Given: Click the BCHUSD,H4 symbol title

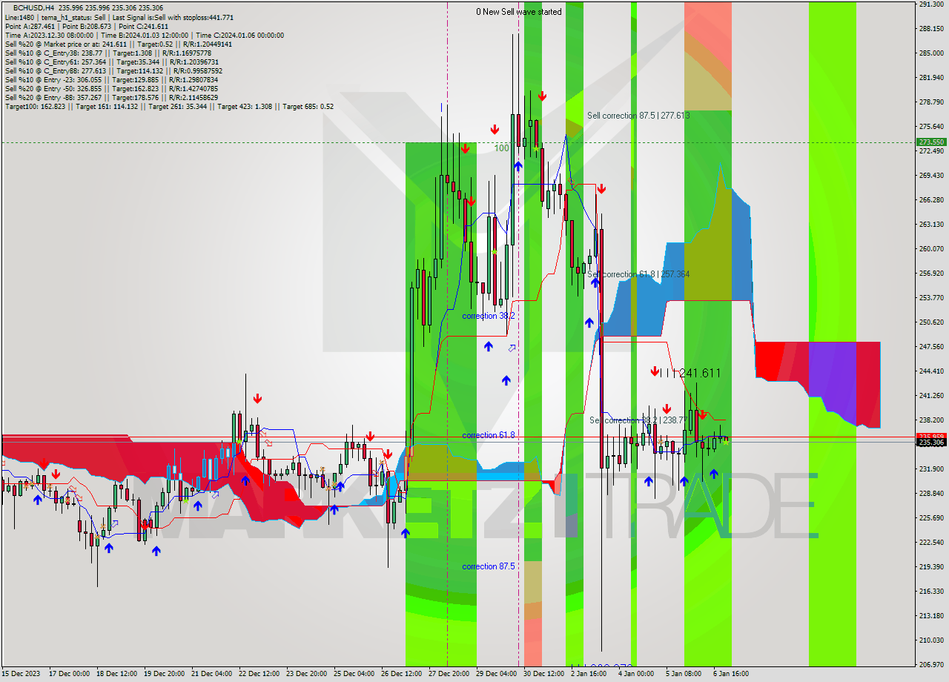Looking at the screenshot, I should (x=33, y=7).
